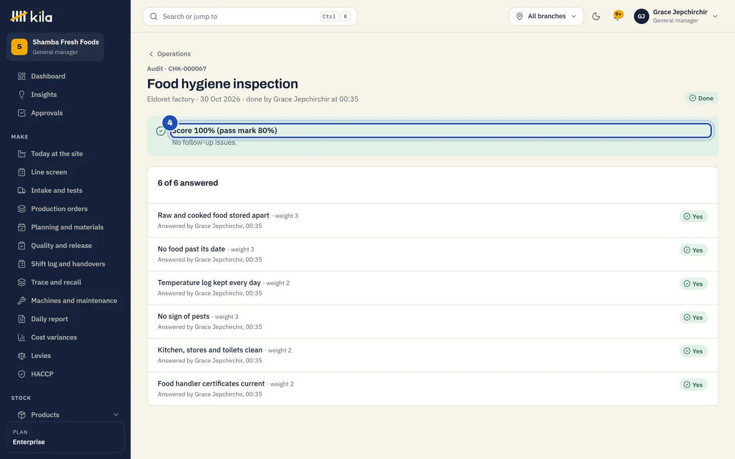
Task: Click the Production orders layers icon
Action: (21, 209)
